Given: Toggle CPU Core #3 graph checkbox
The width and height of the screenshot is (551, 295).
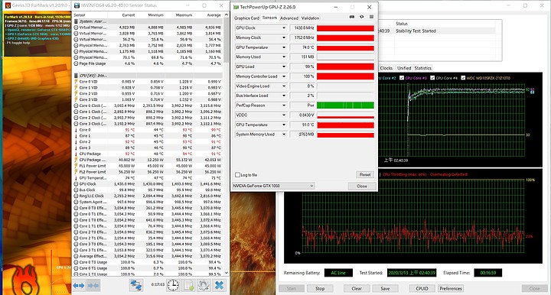Looking at the screenshot, I should (x=402, y=78).
